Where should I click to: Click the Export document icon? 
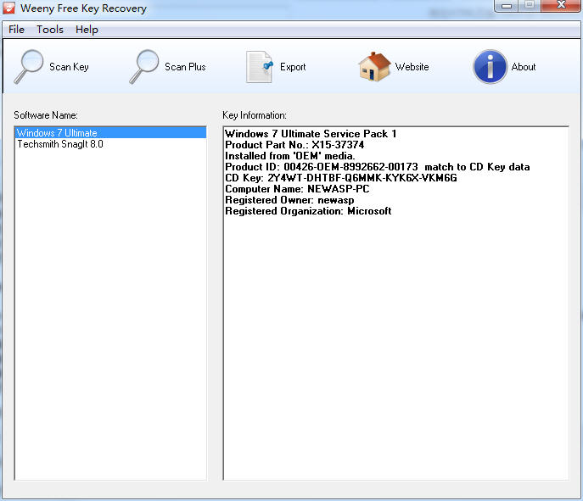point(260,67)
